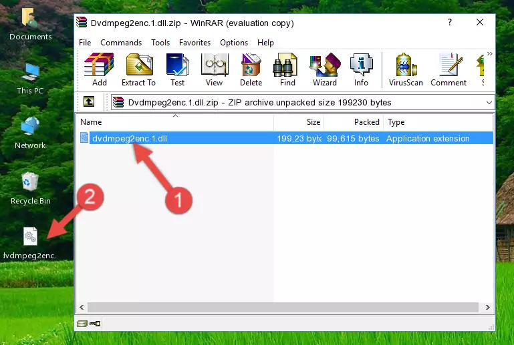
Task: Select dvdmpeg2enc.1.dll file row
Action: (x=285, y=138)
